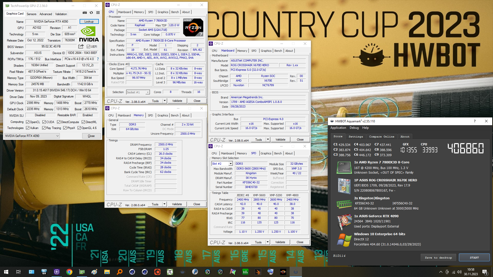The height and width of the screenshot is (277, 493).
Task: Open the GPU selection dropdown in GPU-Z
Action: (x=32, y=136)
